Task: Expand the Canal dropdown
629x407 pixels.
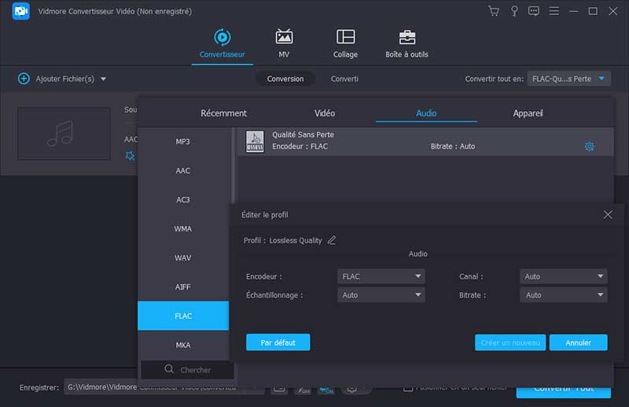Action: (564, 276)
